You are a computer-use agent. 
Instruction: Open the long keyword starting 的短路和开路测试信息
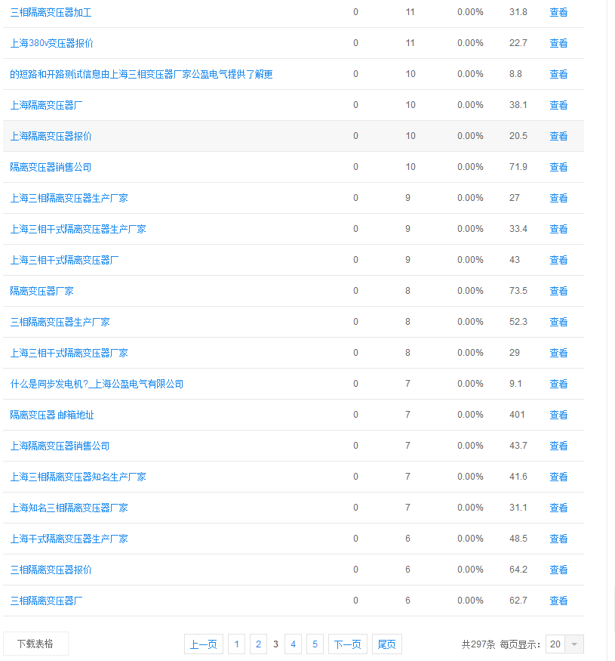[142, 75]
